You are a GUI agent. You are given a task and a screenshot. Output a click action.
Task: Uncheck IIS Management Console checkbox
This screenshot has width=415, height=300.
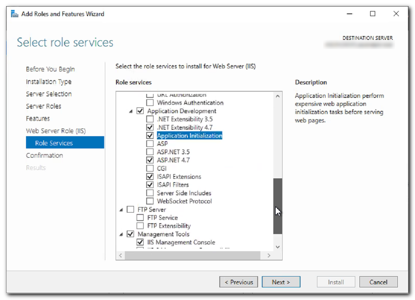tap(140, 242)
